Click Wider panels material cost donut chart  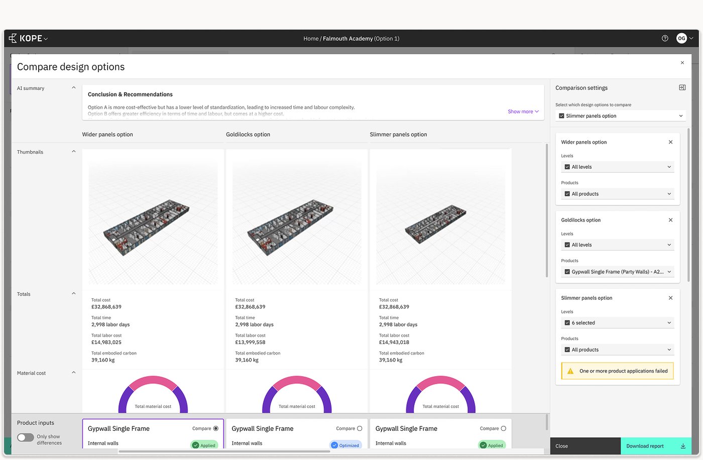pyautogui.click(x=153, y=395)
